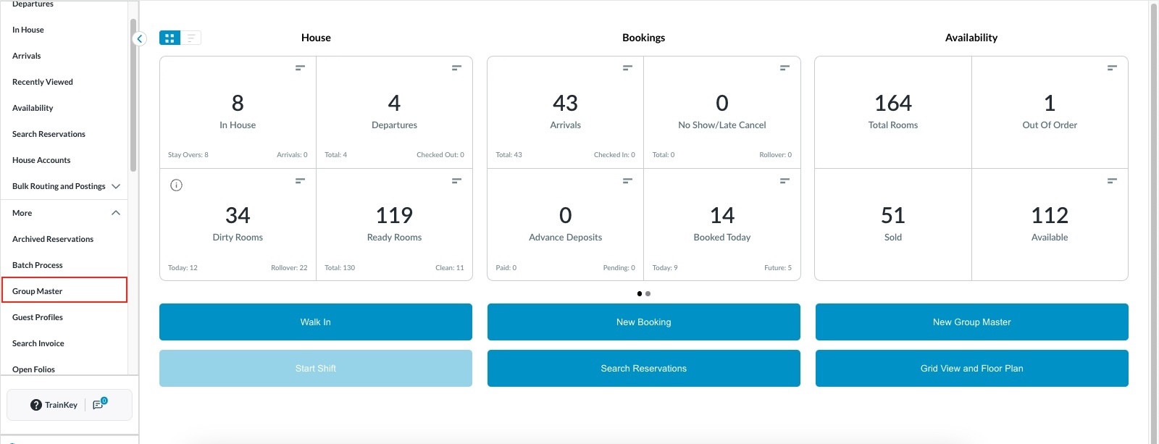This screenshot has height=444, width=1159.
Task: Expand Bulk Routing and Postings
Action: pyautogui.click(x=116, y=186)
